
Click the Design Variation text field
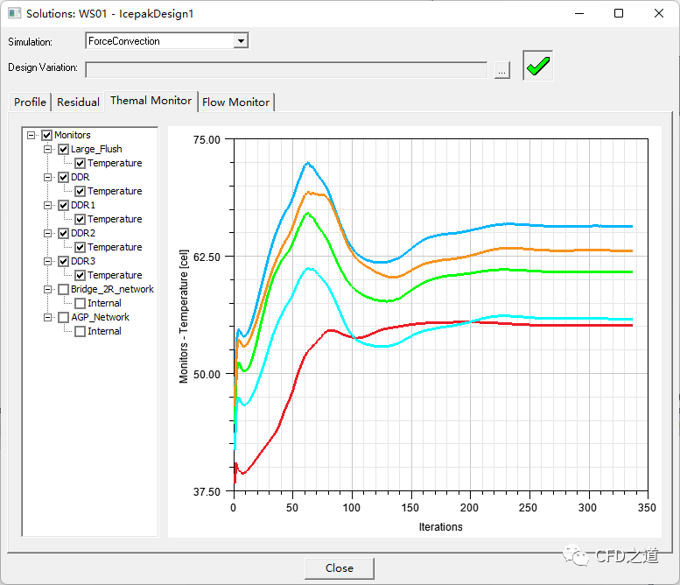click(285, 69)
